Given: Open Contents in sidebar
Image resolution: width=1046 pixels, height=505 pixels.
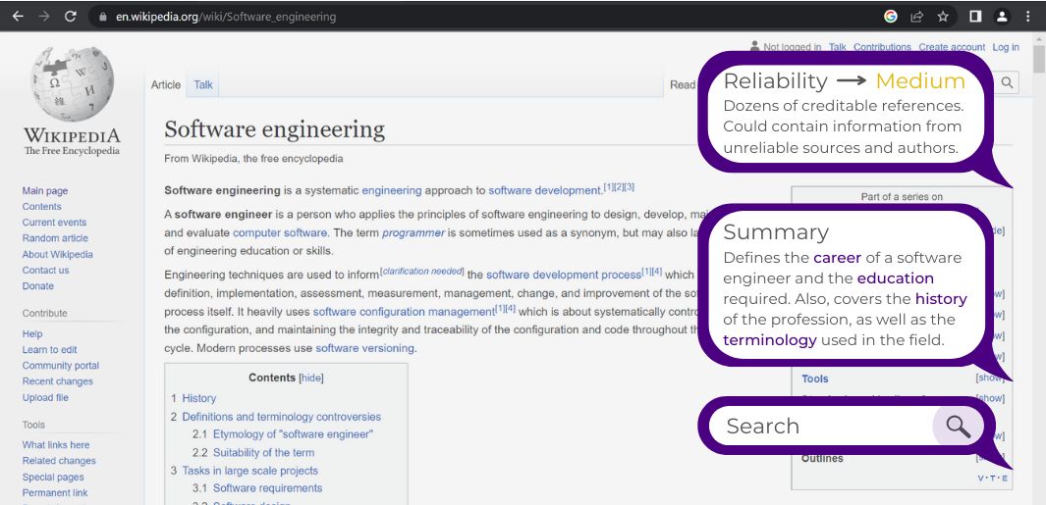Looking at the screenshot, I should [x=41, y=207].
